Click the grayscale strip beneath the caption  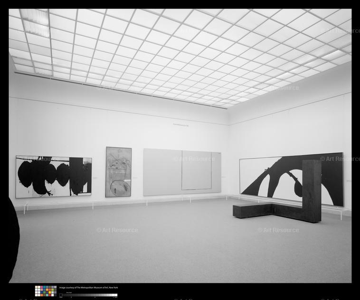[88, 295]
